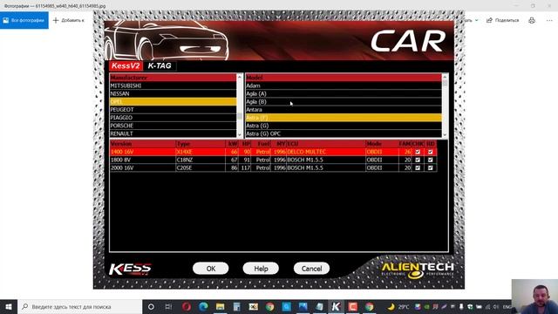Switch to the KessV2 tab
The width and height of the screenshot is (558, 314).
pos(126,66)
